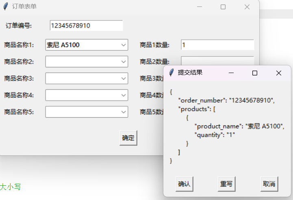The width and height of the screenshot is (293, 200).
Task: Close the 订单表单 window
Action: click(247, 7)
